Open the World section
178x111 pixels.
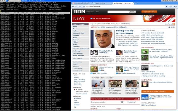pyautogui.click(x=81, y=27)
